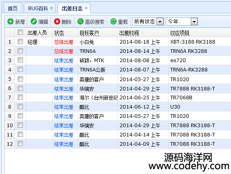Click the 目标客户 column header

click(89, 33)
